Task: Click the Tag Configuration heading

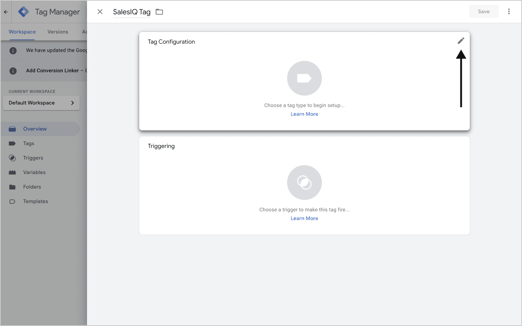Action: coord(171,42)
